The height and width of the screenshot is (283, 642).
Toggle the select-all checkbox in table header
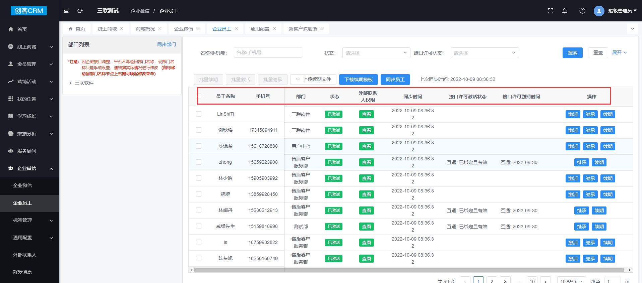[199, 97]
